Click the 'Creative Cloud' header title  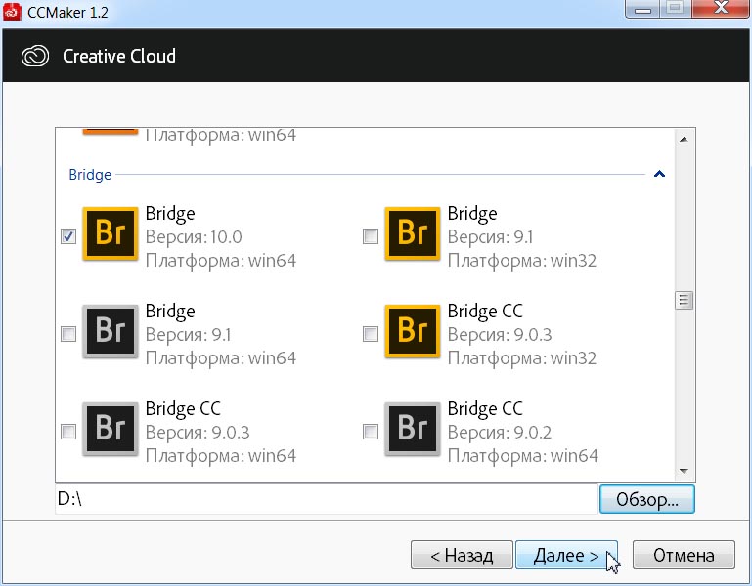point(119,56)
